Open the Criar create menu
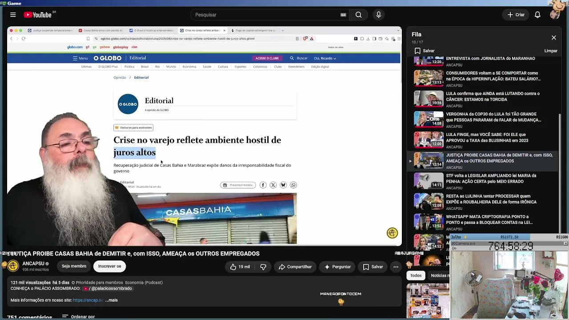 [x=516, y=15]
